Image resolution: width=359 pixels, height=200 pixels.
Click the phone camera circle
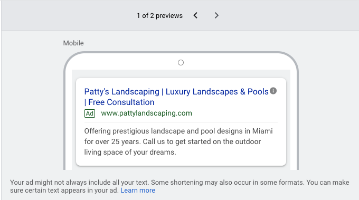181,62
